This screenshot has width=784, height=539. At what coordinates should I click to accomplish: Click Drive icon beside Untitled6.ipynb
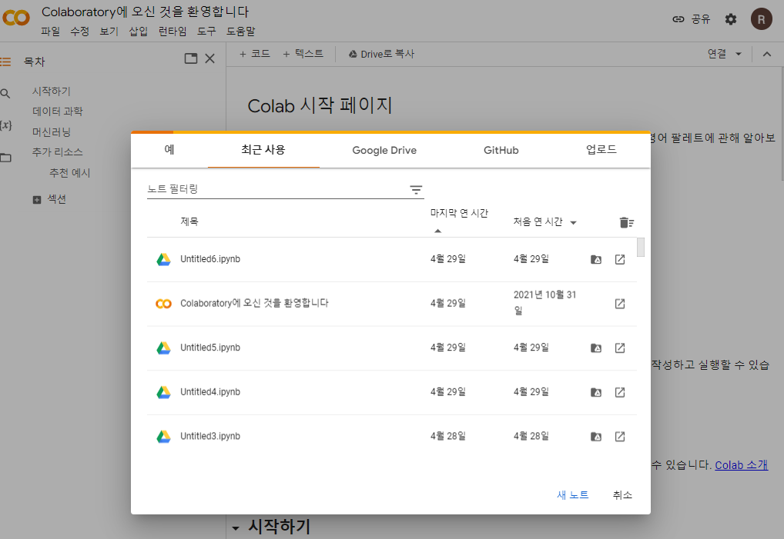click(x=163, y=260)
